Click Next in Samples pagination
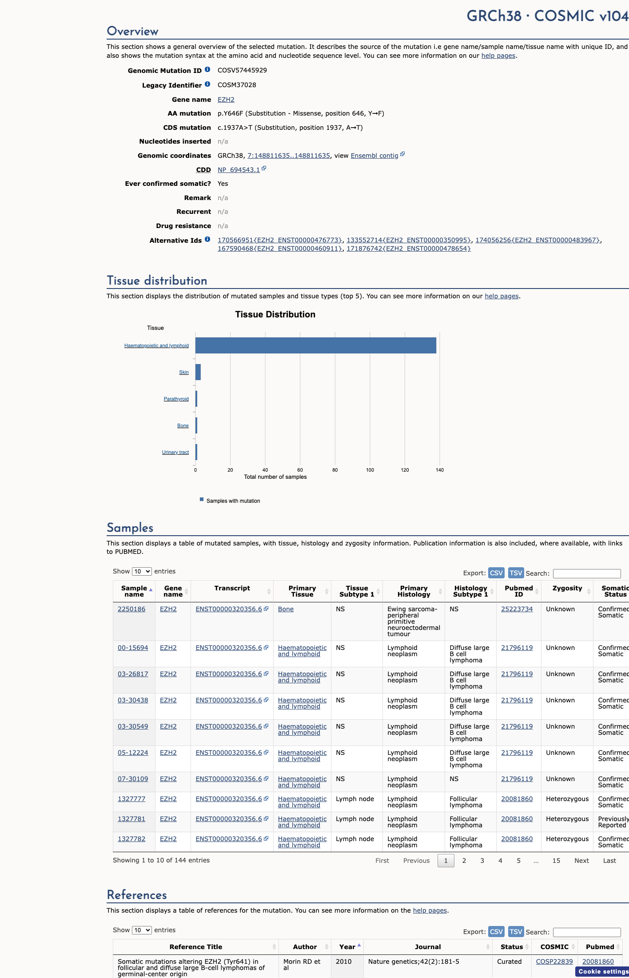This screenshot has width=629, height=978. [581, 861]
